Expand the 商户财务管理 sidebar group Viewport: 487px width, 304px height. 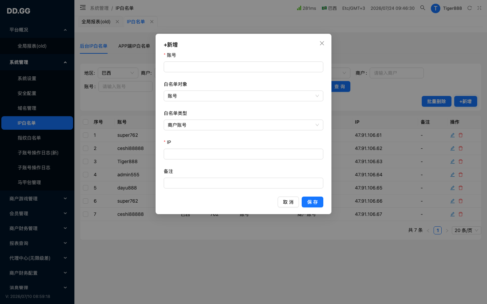[x=37, y=228]
